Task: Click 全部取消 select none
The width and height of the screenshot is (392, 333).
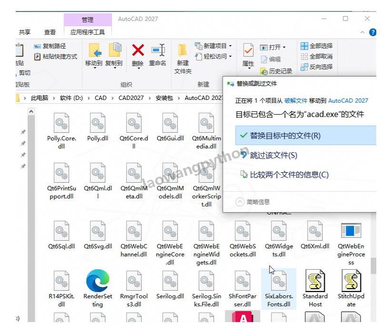Action: (x=316, y=57)
